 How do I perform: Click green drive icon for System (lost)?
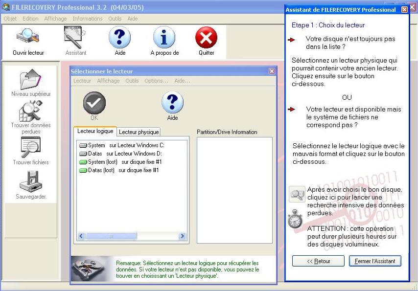83,162
